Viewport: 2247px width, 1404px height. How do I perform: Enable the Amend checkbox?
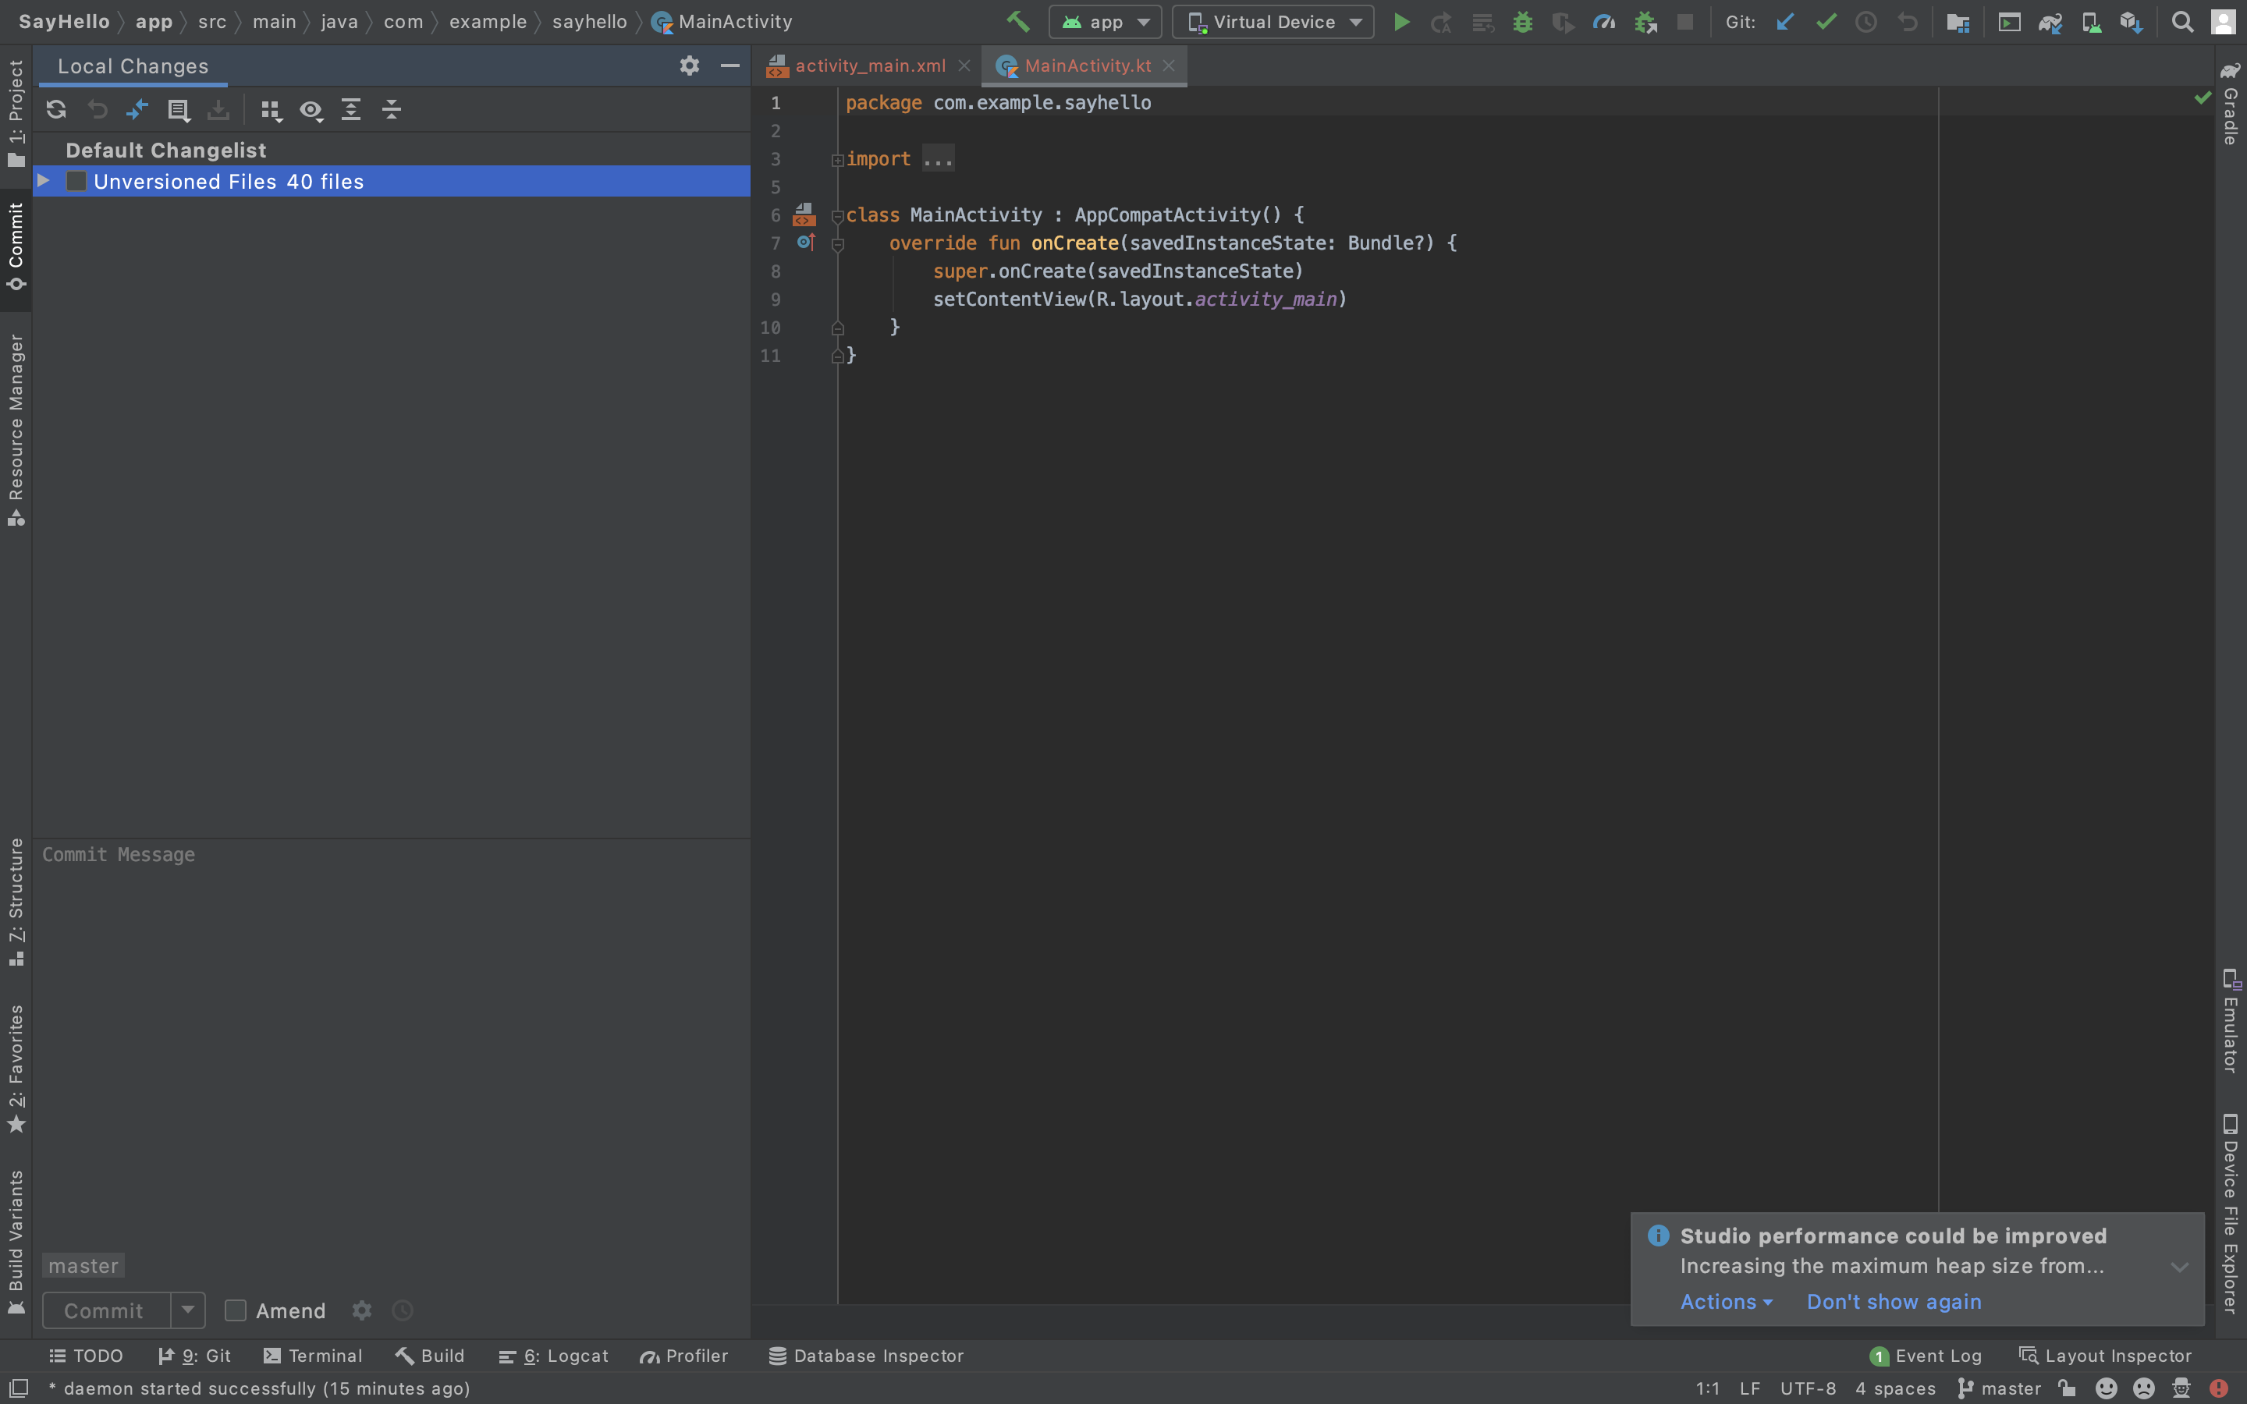236,1310
